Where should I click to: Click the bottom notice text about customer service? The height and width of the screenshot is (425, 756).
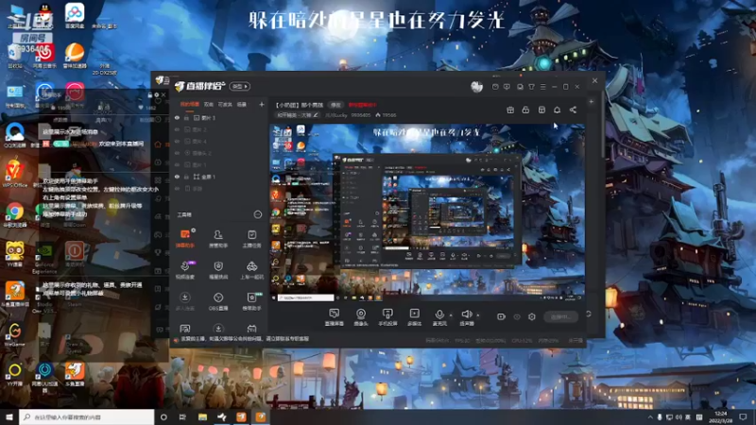point(245,339)
